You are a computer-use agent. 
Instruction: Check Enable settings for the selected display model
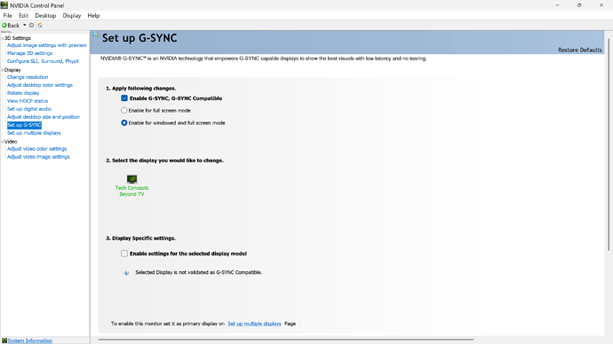pos(124,254)
